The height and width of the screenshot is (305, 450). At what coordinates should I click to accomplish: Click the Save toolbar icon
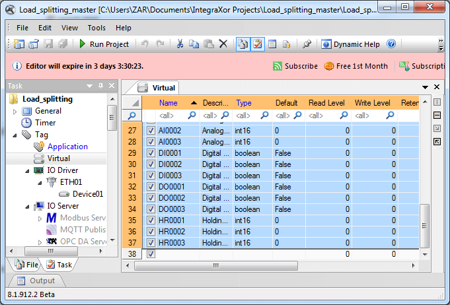(x=48, y=44)
